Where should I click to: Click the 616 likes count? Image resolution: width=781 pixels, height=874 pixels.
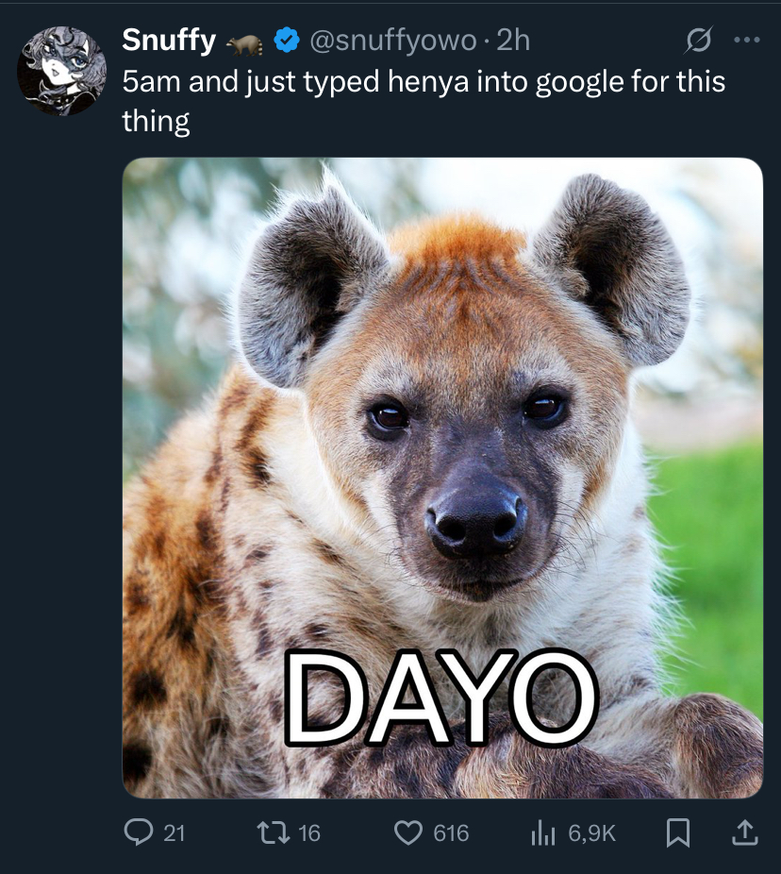point(451,832)
